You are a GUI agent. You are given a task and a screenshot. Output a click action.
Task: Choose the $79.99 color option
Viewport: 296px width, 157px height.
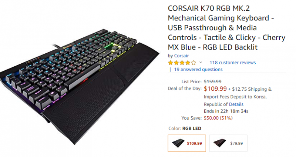228,143
